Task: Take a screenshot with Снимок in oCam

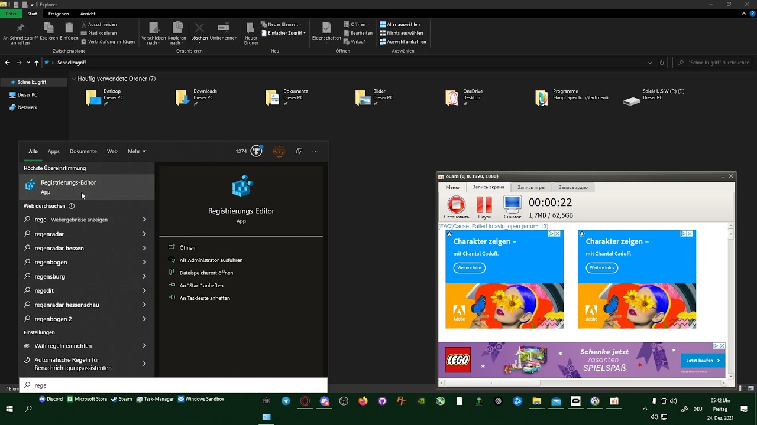Action: pos(512,208)
